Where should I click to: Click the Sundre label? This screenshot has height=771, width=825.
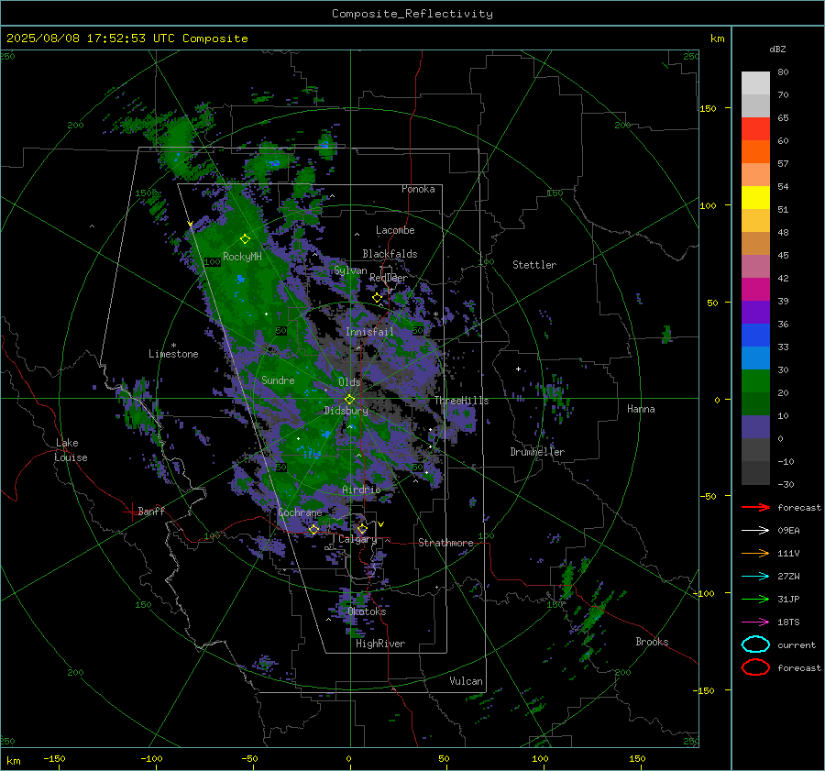point(278,380)
